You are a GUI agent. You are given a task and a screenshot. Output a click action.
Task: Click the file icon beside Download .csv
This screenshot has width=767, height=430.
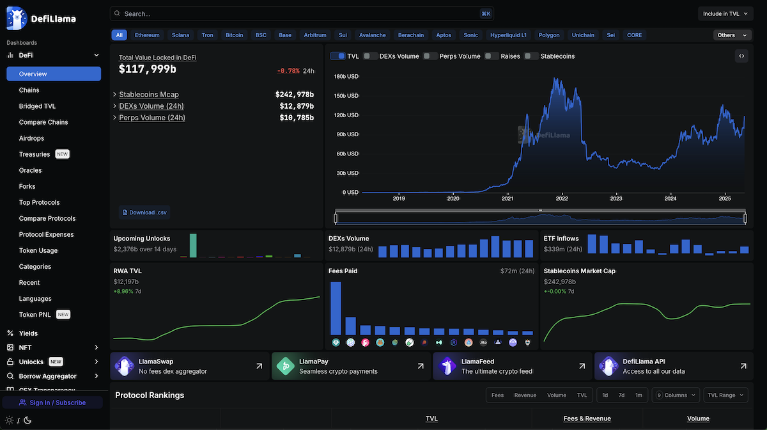tap(125, 212)
